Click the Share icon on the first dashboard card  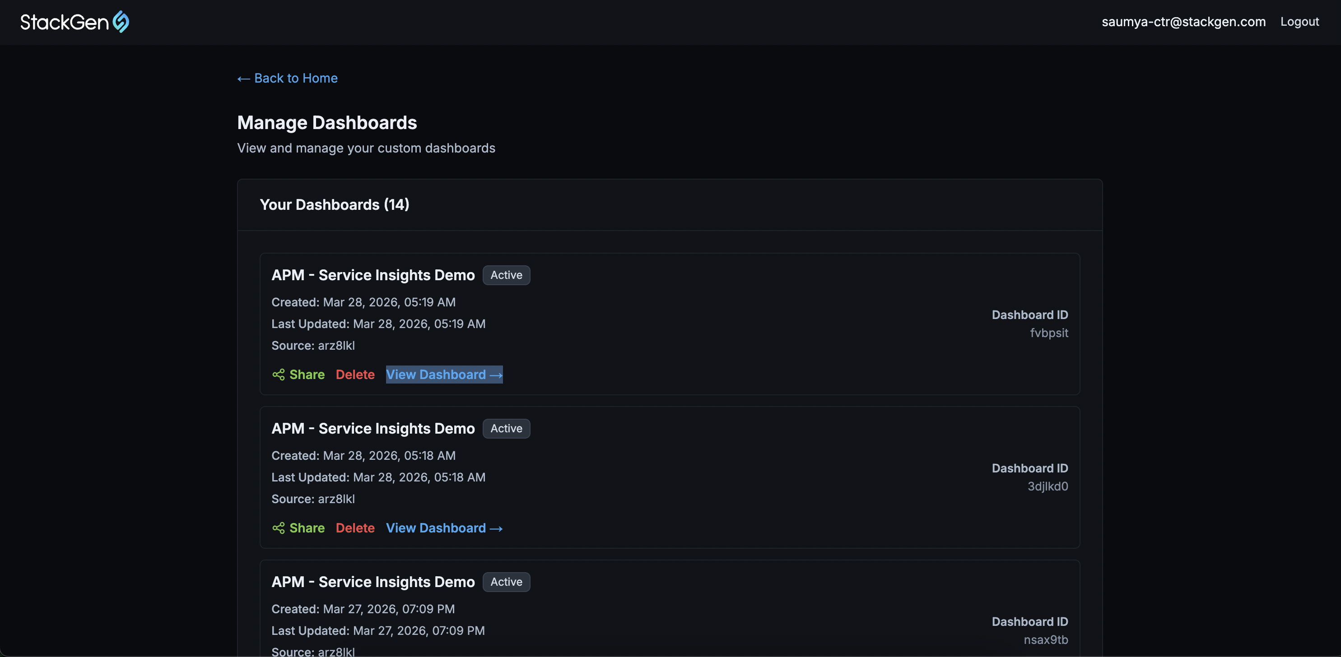click(x=279, y=375)
